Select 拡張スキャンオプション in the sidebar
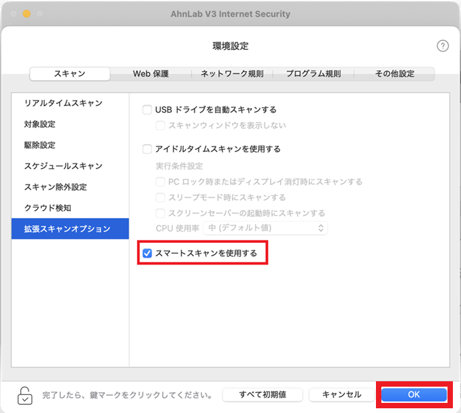This screenshot has height=413, width=461. (x=70, y=229)
